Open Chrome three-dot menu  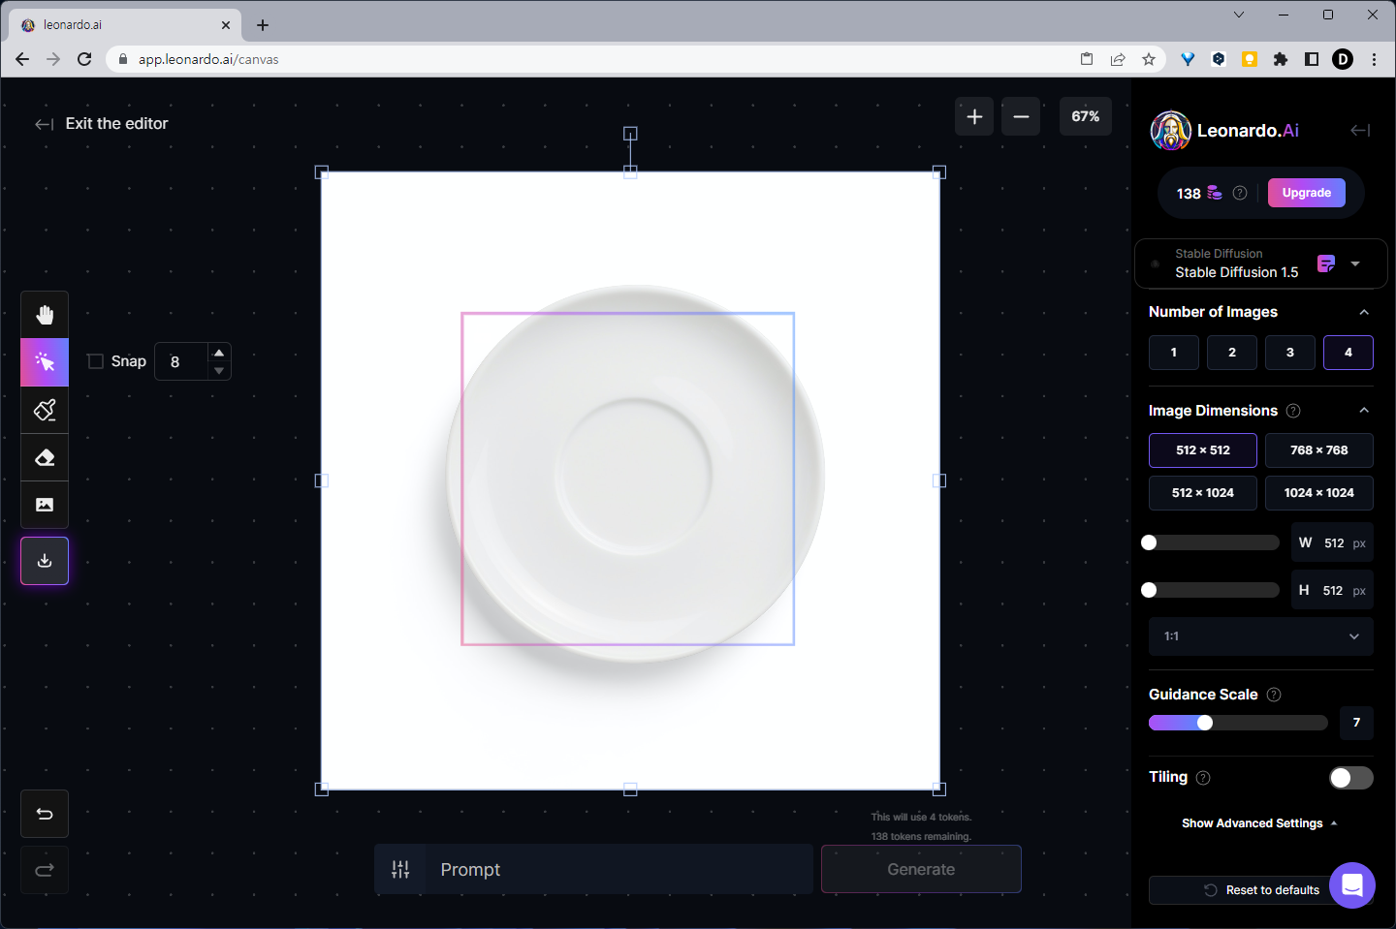(1374, 59)
